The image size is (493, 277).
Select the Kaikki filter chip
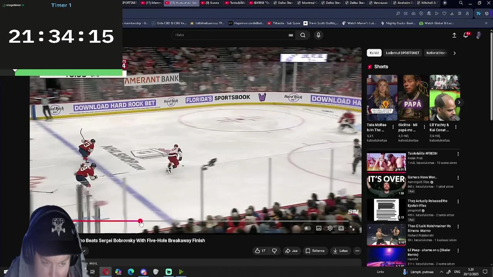coord(374,53)
